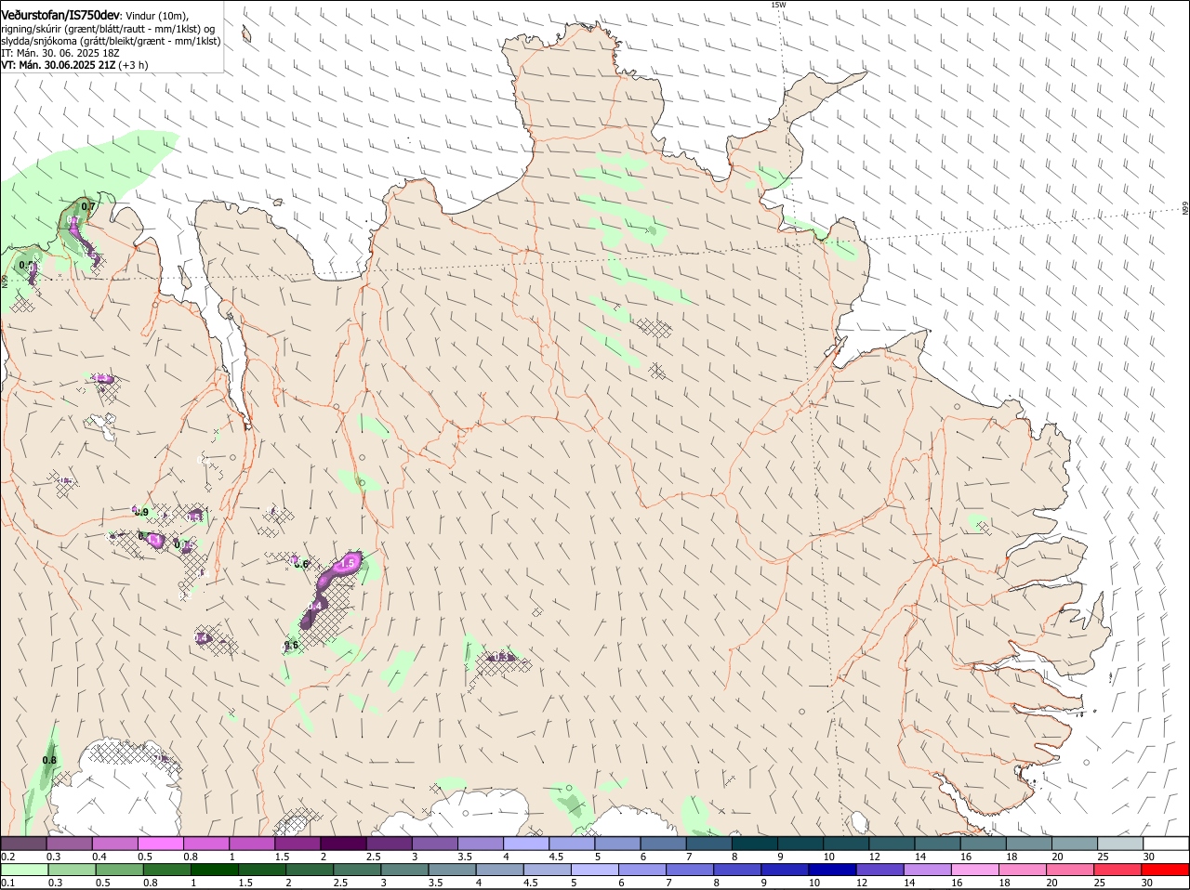1190x890 pixels.
Task: Select the 30 white swatch in snow scale
Action: (1167, 844)
